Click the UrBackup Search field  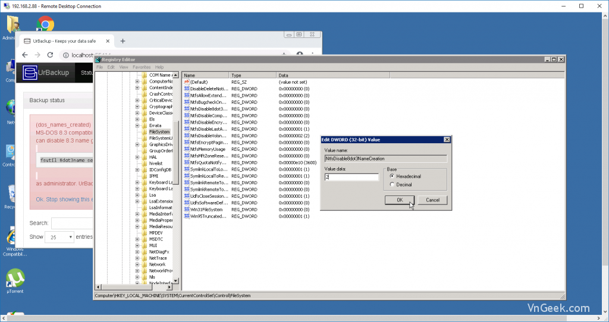pos(72,223)
